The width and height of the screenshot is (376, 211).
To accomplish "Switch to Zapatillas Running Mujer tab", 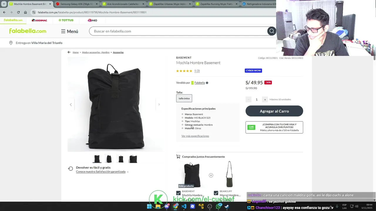I will coord(217,4).
